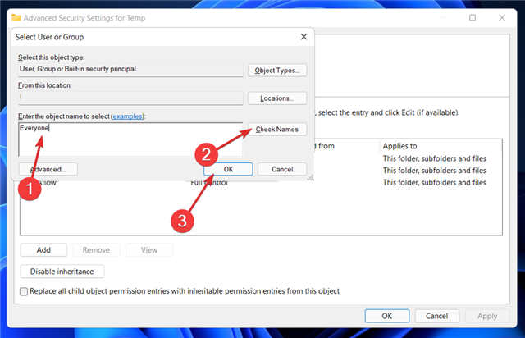Open the Locations button

[277, 98]
